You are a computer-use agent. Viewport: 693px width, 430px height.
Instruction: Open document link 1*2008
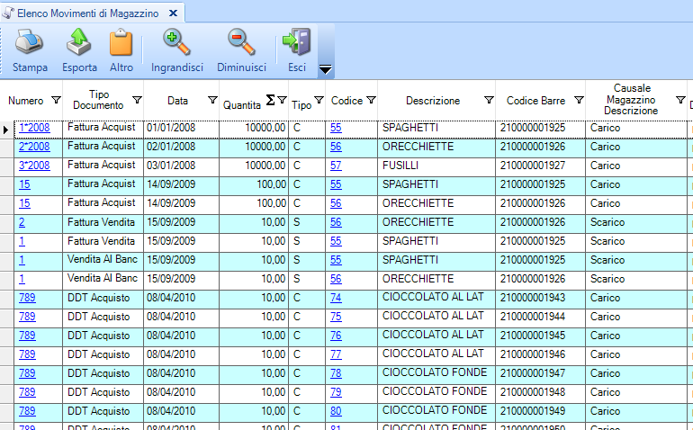click(x=34, y=128)
